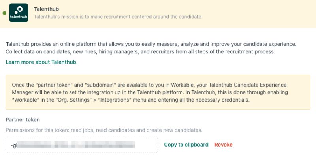This screenshot has height=158, width=316.
Task: Click the "-gi" token prefix
Action: coord(14,145)
